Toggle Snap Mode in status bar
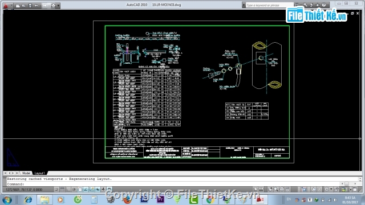 click(56, 190)
